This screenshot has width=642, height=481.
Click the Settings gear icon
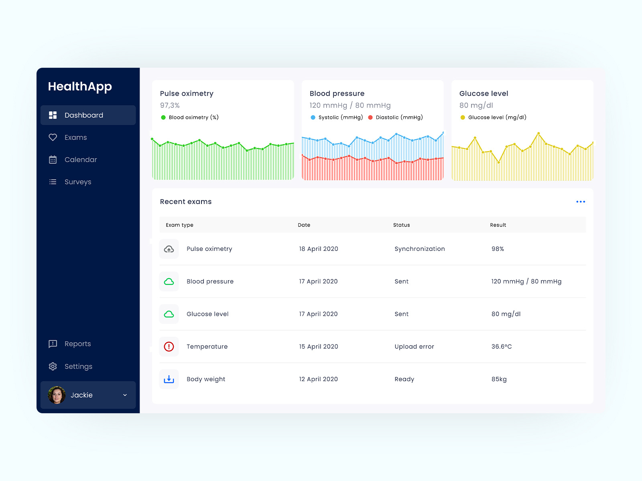53,366
